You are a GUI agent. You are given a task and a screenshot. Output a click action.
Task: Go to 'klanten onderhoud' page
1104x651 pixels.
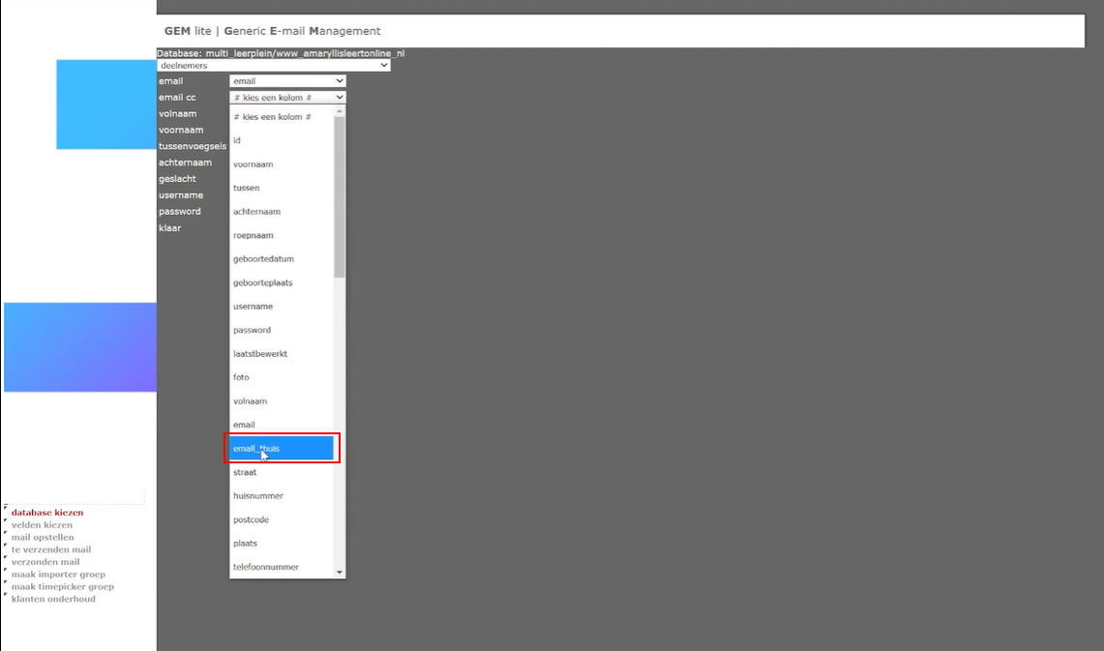(53, 599)
